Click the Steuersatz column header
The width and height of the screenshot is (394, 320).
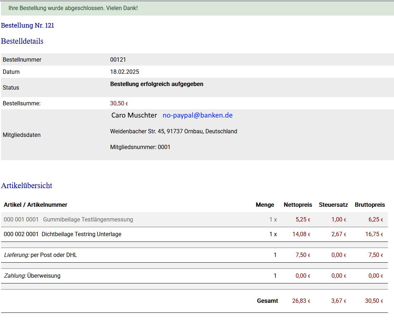[333, 205]
